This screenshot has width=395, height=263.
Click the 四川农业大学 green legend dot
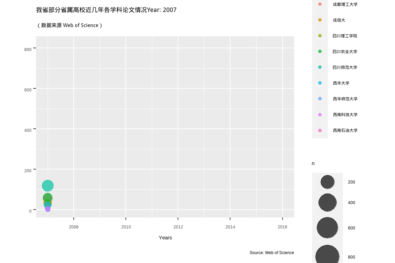pyautogui.click(x=320, y=51)
